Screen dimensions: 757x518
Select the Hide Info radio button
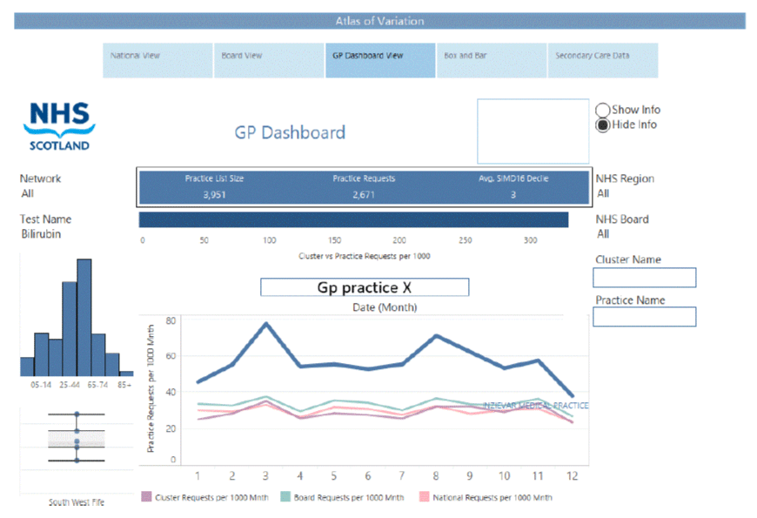(x=602, y=125)
